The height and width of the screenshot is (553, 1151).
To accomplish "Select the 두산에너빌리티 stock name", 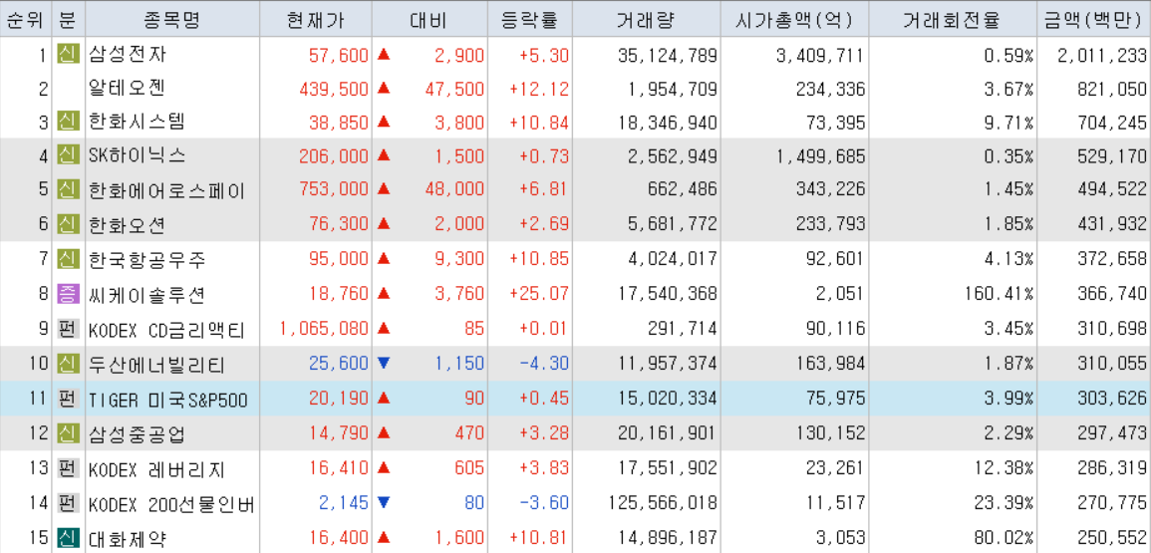I will point(155,364).
